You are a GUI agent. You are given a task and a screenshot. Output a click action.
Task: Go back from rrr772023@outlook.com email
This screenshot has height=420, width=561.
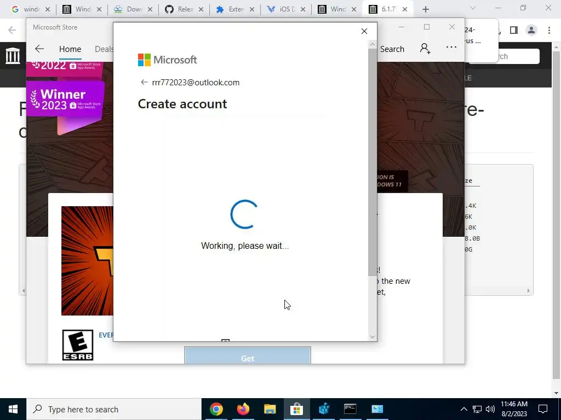pos(144,83)
